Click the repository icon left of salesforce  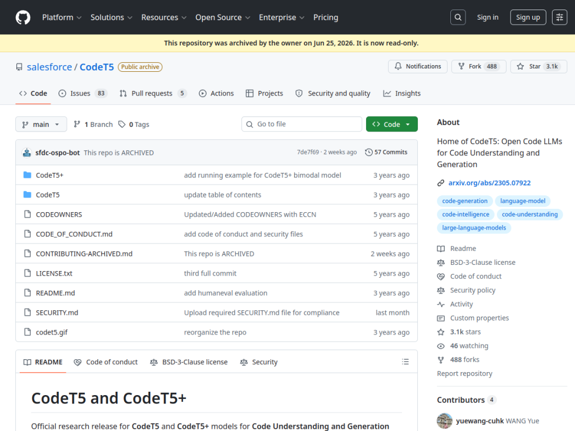[x=19, y=67]
